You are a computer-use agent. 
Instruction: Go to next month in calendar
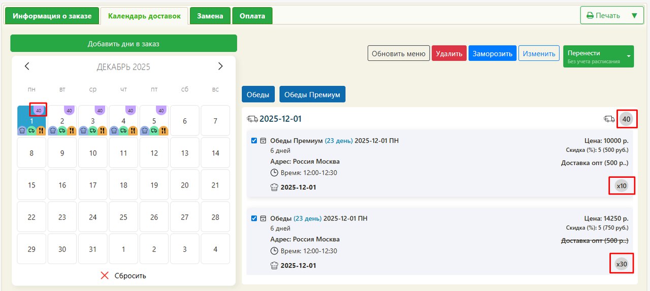(x=220, y=67)
